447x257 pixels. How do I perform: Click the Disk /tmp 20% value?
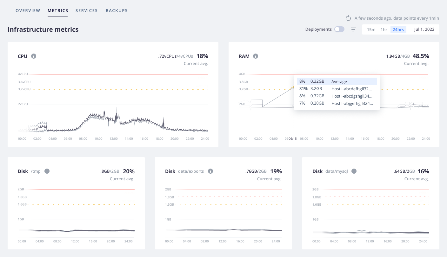(x=129, y=171)
